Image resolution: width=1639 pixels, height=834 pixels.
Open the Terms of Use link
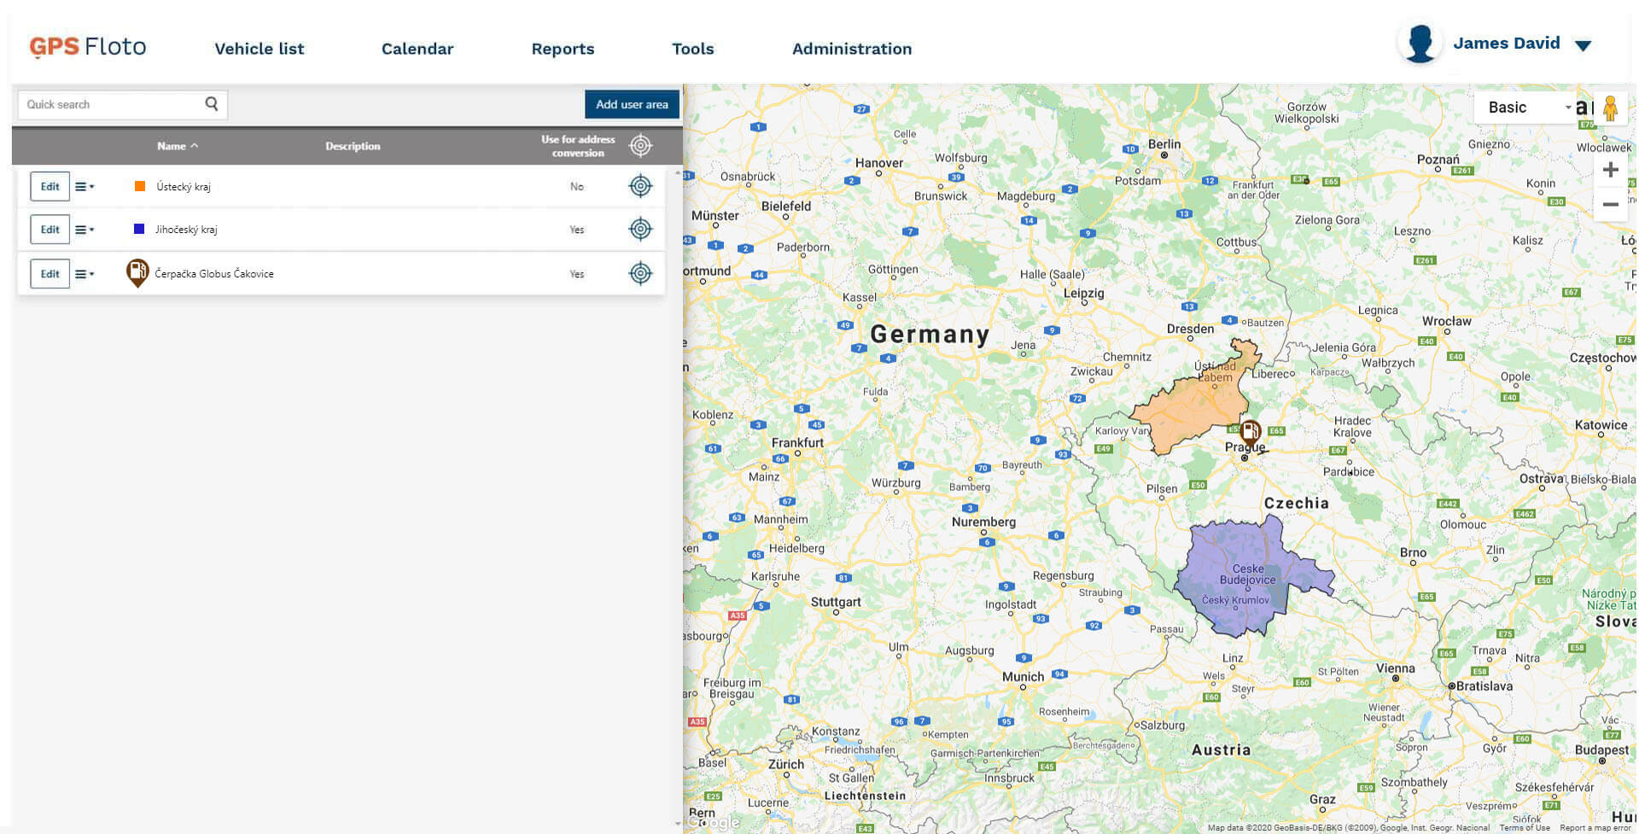tap(1525, 828)
